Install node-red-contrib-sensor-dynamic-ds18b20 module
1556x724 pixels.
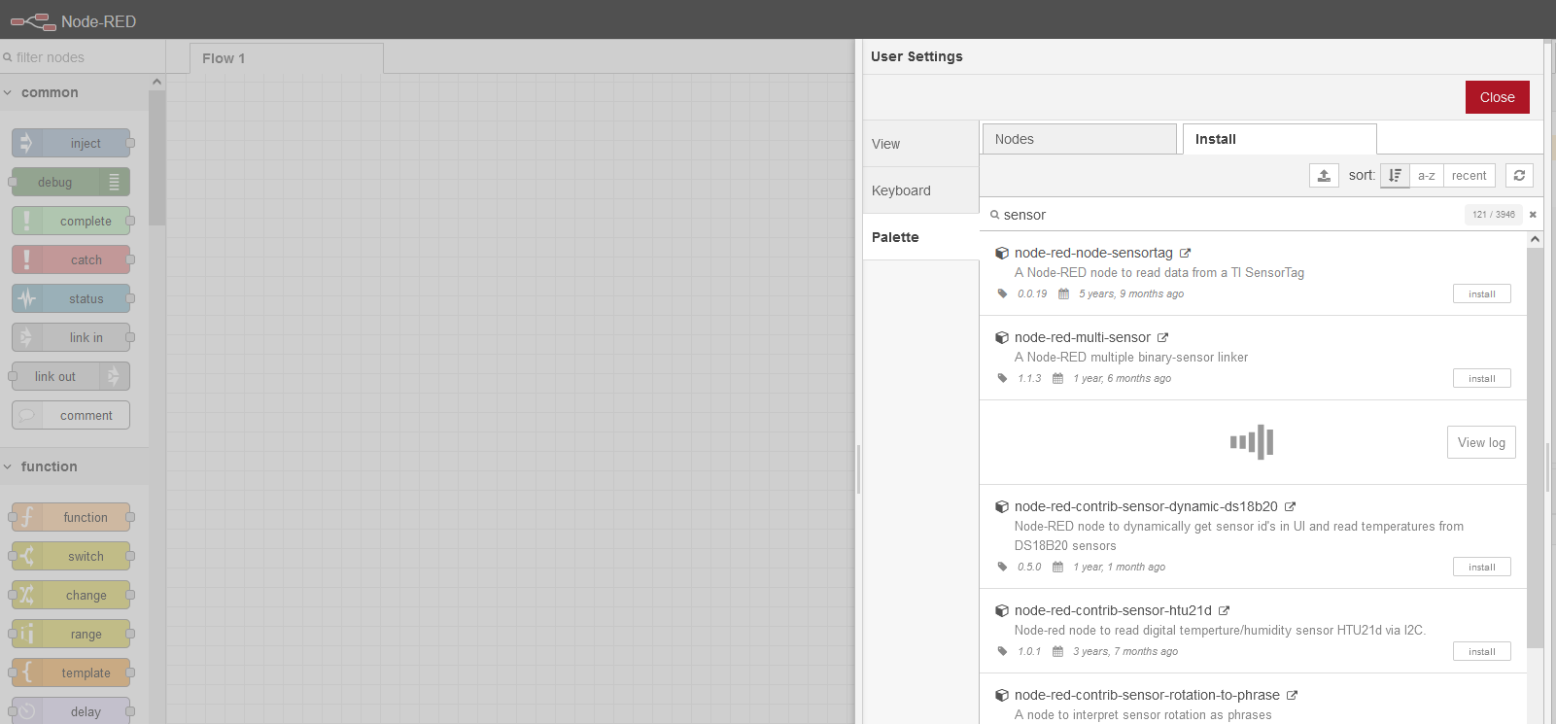pyautogui.click(x=1481, y=567)
